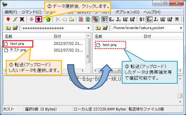The image size is (186, 115).
Task: Expand the local folder path dropdown
Action: tap(88, 28)
